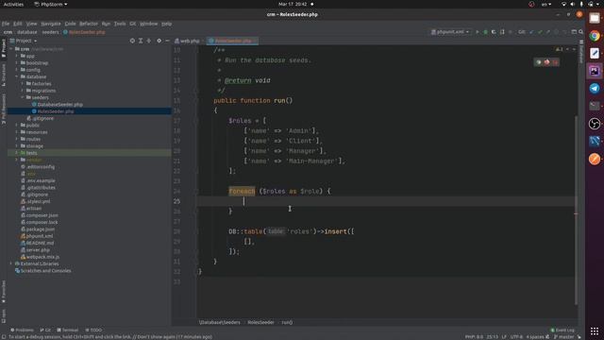Open the phpunit.xml run configuration dropdown
604x340 pixels.
point(450,32)
